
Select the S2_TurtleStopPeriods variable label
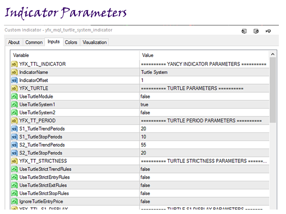[x=41, y=153]
